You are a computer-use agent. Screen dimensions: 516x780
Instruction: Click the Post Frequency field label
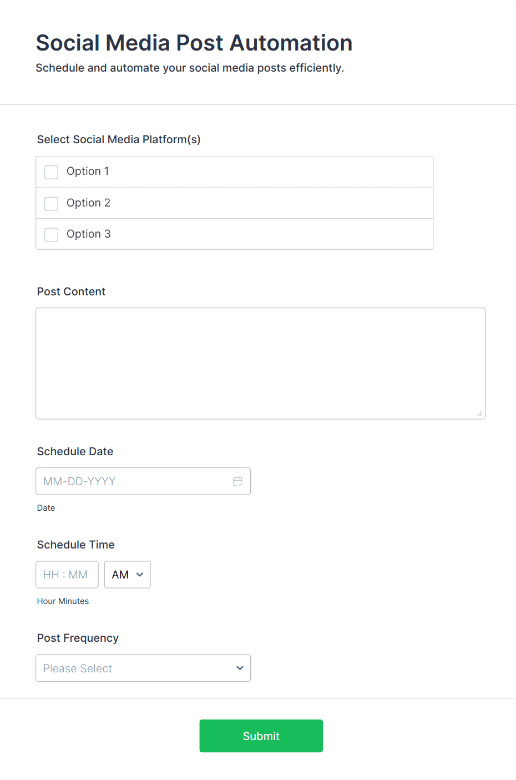(78, 638)
